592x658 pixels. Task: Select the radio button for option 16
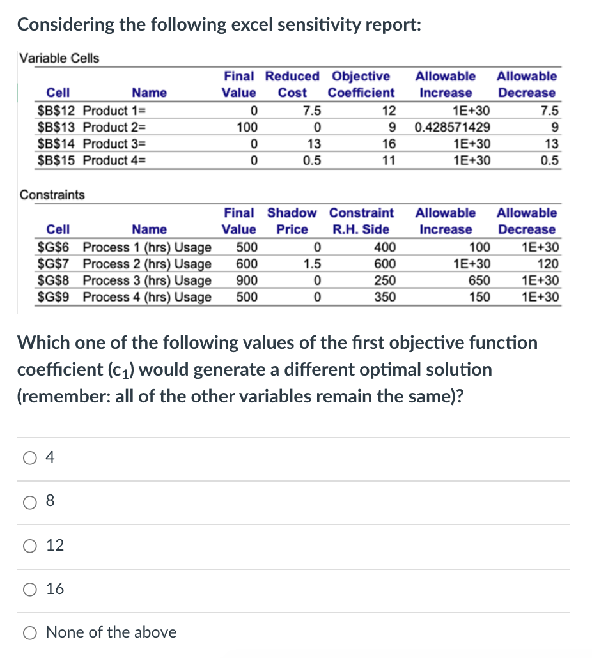pos(29,589)
